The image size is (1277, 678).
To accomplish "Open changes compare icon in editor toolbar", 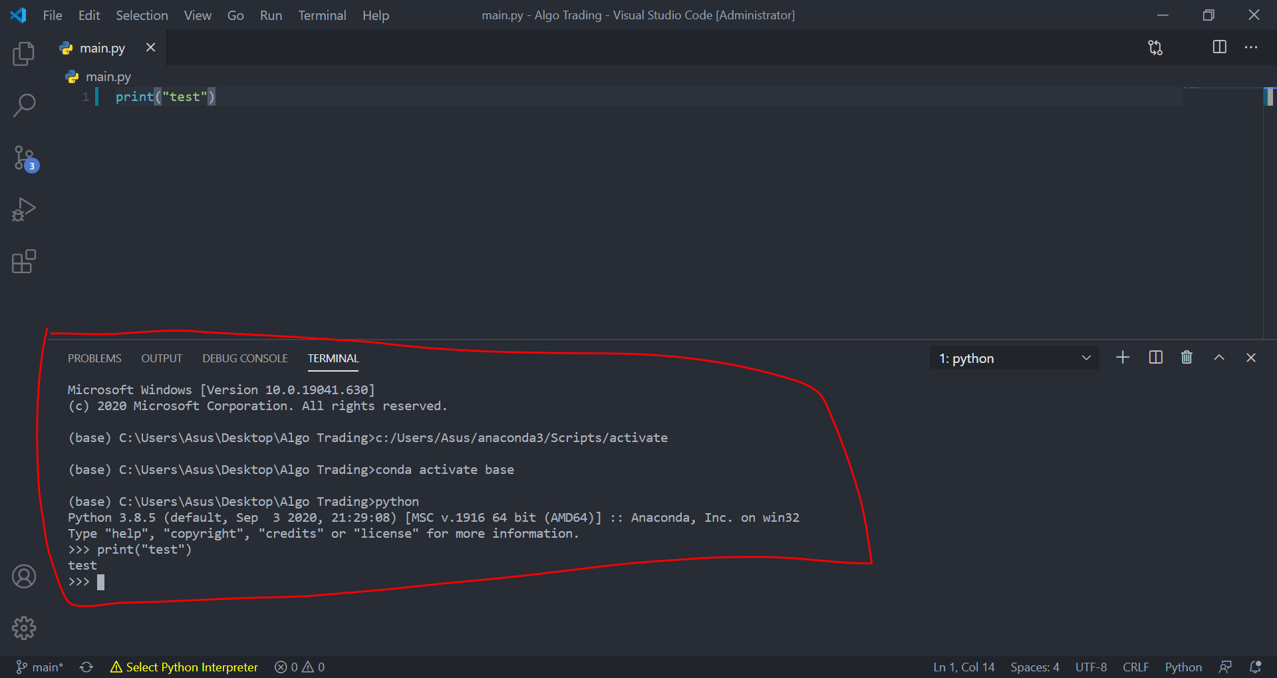I will [x=1155, y=47].
